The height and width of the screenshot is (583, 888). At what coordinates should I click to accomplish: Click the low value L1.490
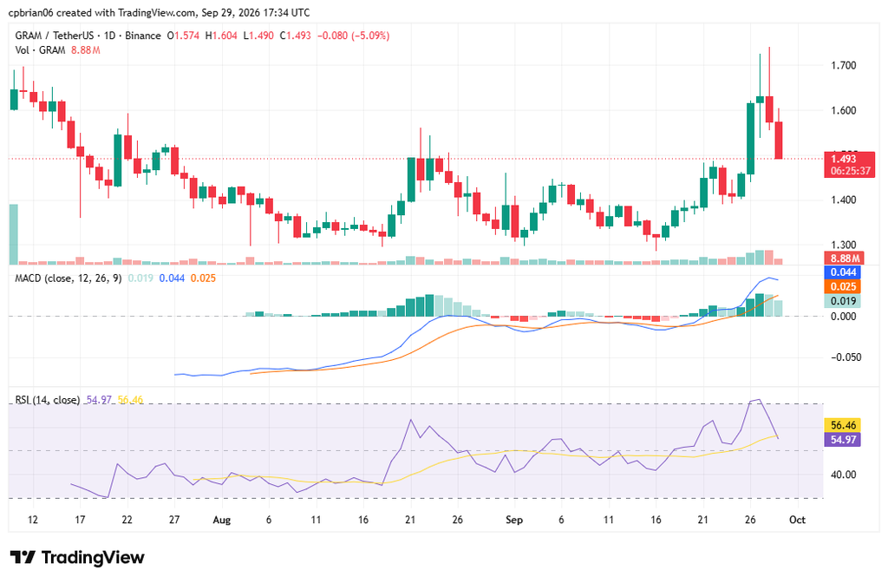click(258, 36)
